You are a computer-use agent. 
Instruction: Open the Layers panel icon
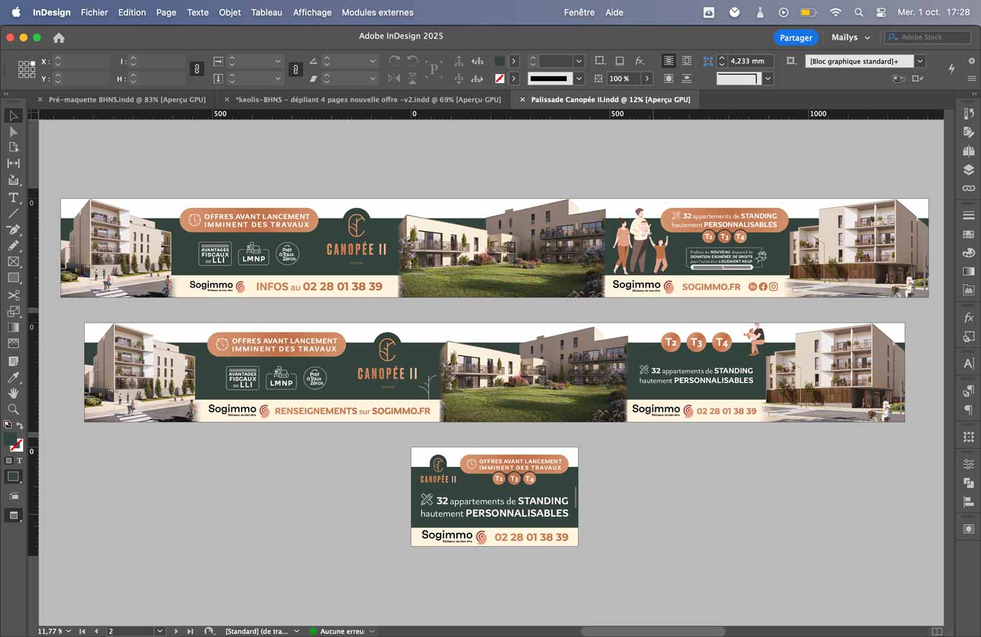[x=968, y=169]
